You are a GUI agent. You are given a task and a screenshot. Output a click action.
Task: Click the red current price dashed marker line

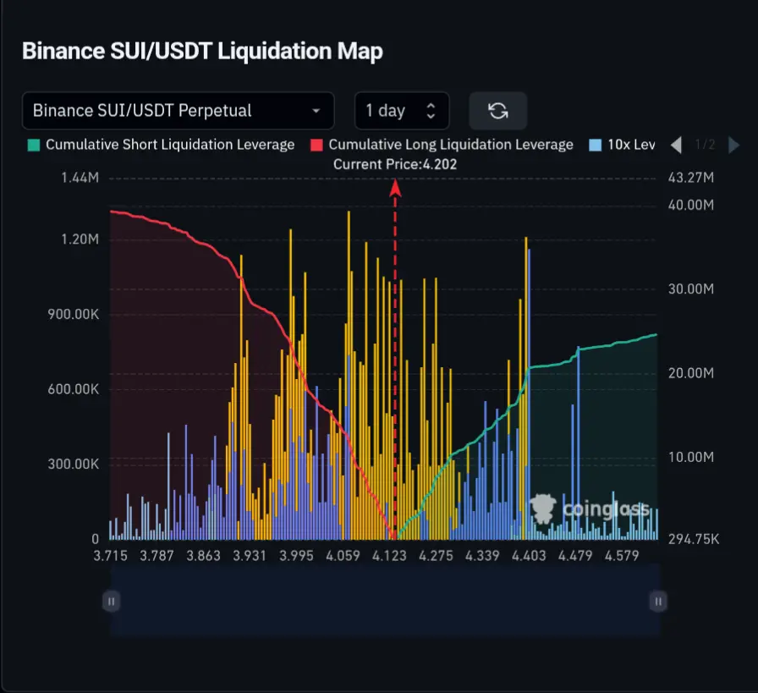pos(395,360)
